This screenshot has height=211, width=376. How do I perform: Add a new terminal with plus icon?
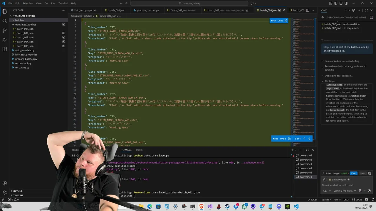point(292,150)
